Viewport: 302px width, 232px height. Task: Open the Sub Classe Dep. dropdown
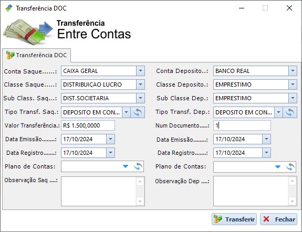(293, 98)
